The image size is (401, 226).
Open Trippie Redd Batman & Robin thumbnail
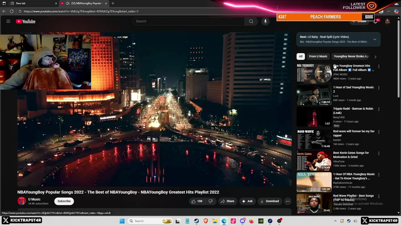314,116
